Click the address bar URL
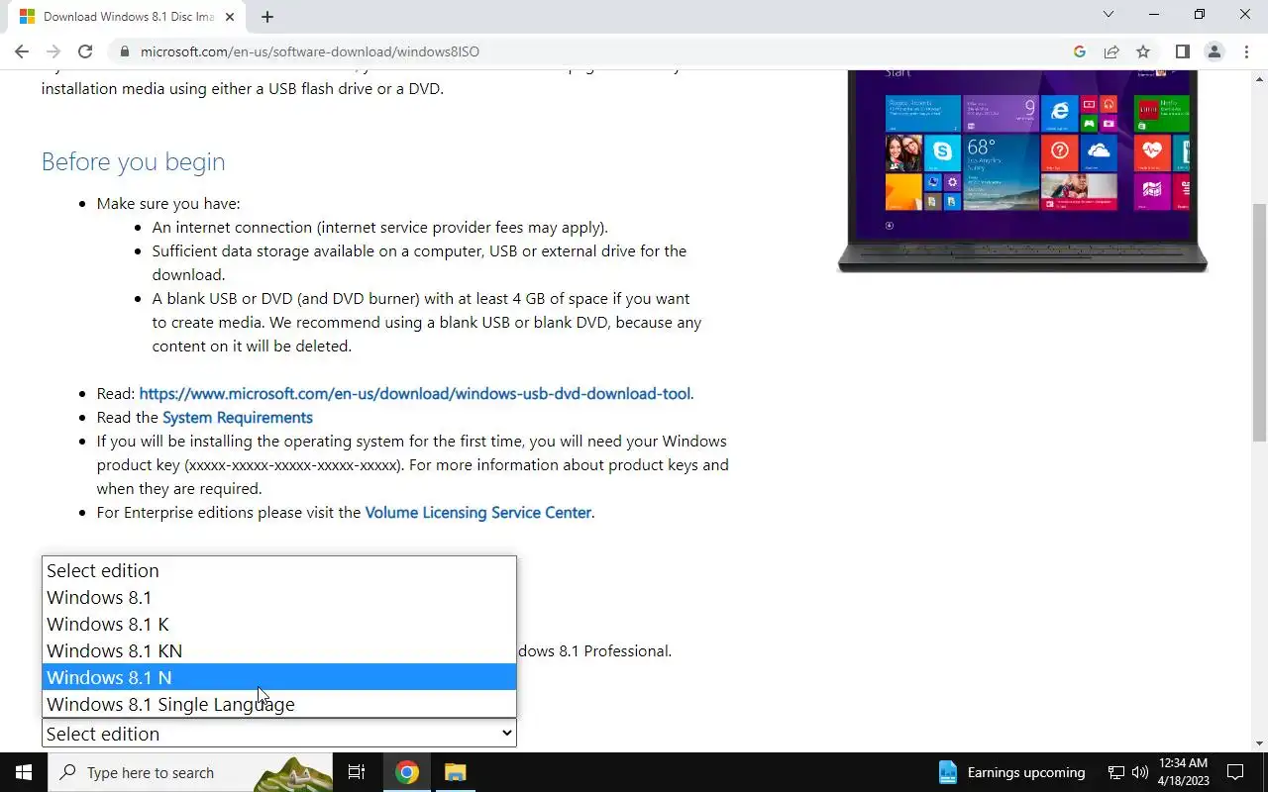The width and height of the screenshot is (1268, 792). (x=310, y=51)
